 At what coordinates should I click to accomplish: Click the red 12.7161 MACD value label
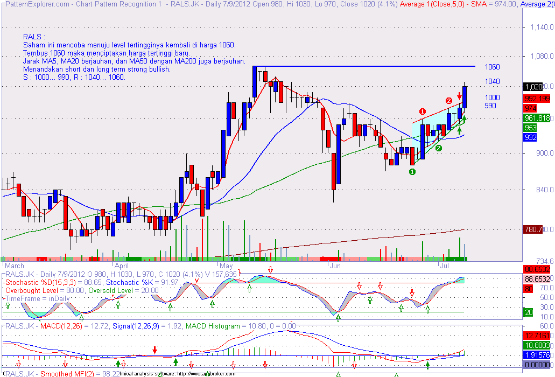click(x=537, y=336)
